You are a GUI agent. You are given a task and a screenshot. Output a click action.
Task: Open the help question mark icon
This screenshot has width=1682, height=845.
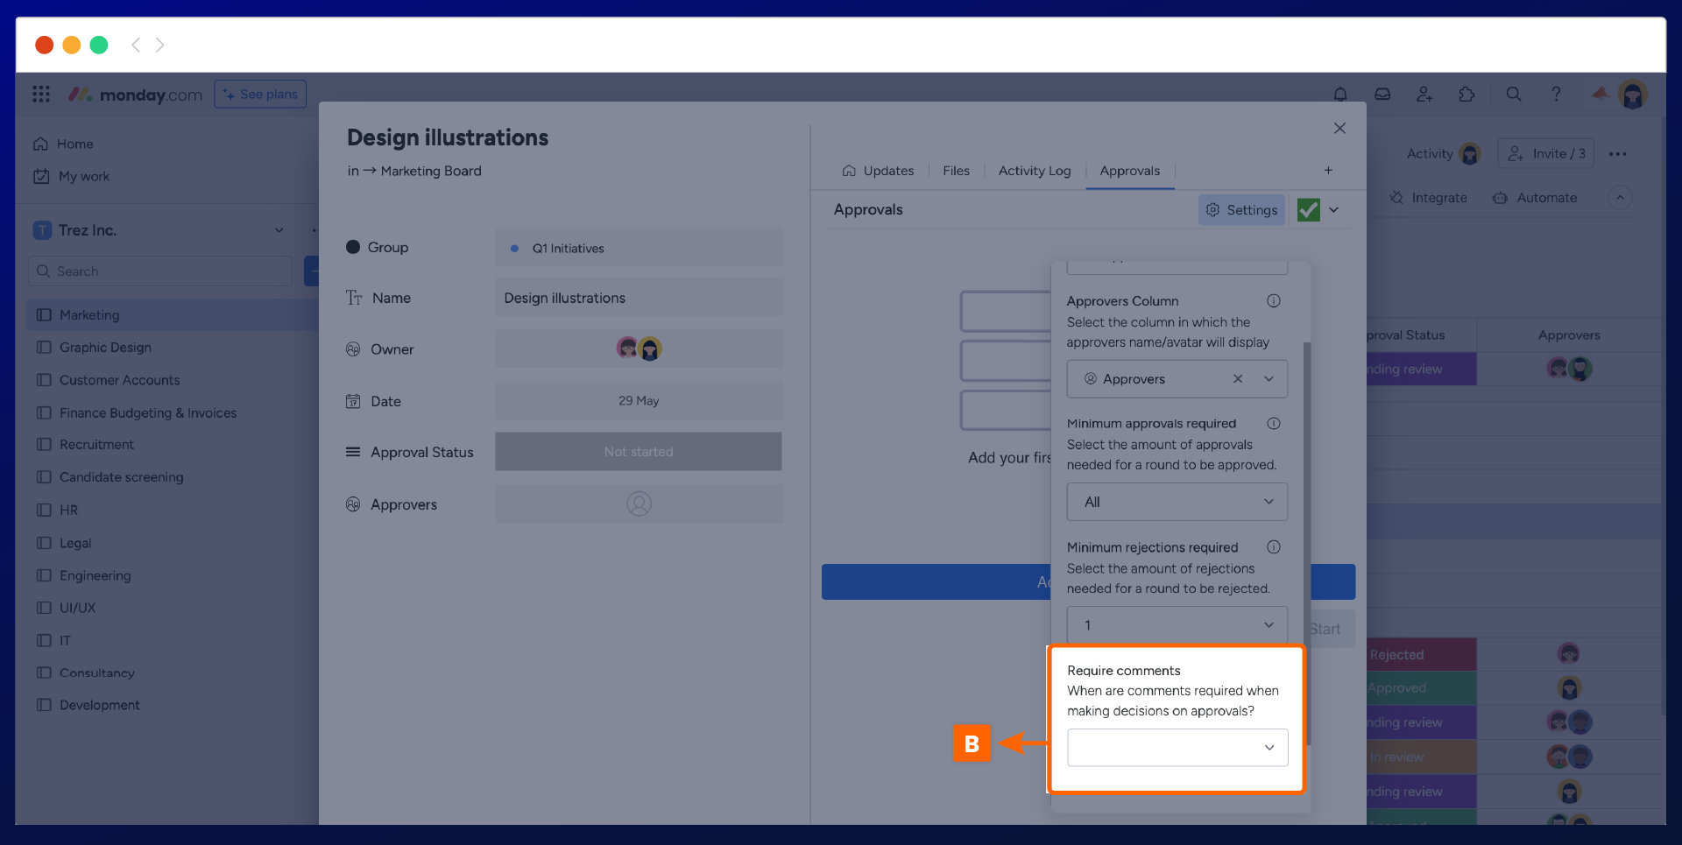[1556, 95]
